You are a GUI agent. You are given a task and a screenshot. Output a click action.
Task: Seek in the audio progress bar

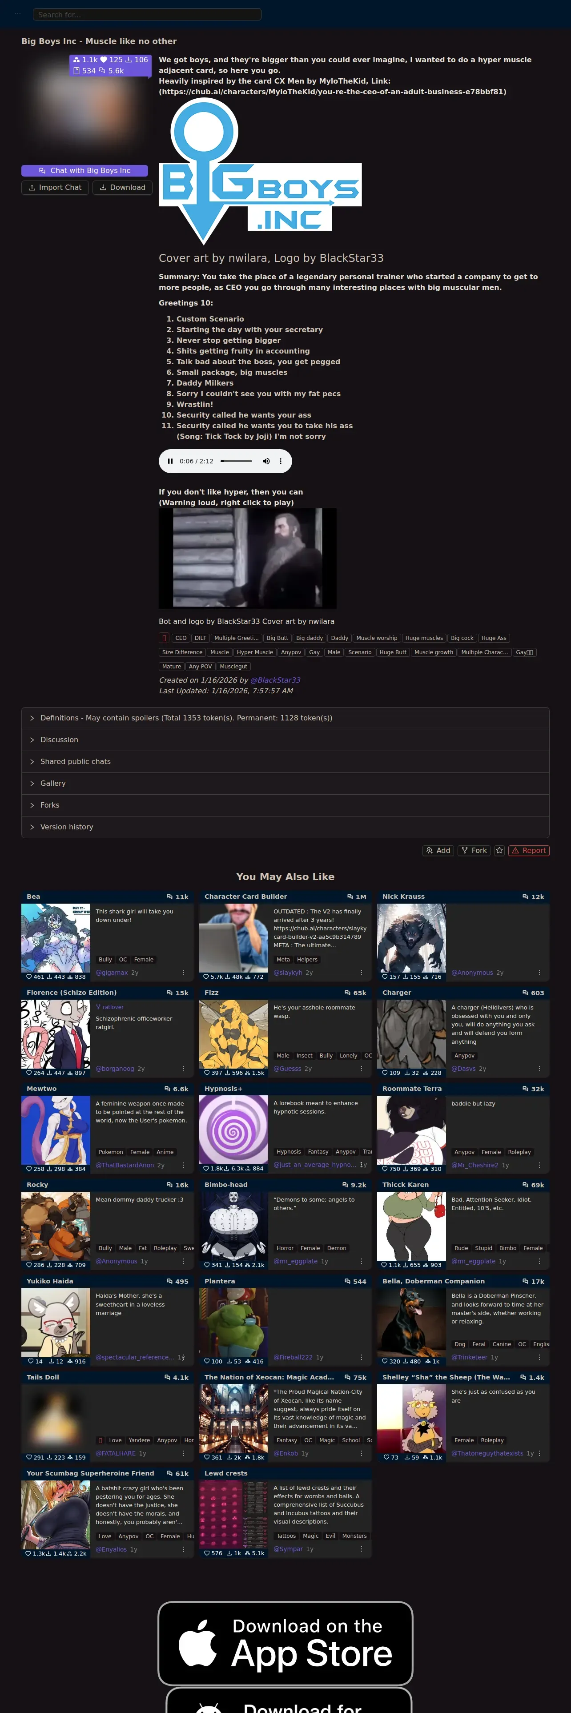click(236, 461)
